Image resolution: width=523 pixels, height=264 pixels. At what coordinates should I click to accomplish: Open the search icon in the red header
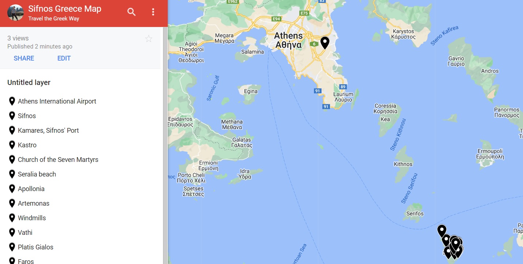(x=131, y=12)
